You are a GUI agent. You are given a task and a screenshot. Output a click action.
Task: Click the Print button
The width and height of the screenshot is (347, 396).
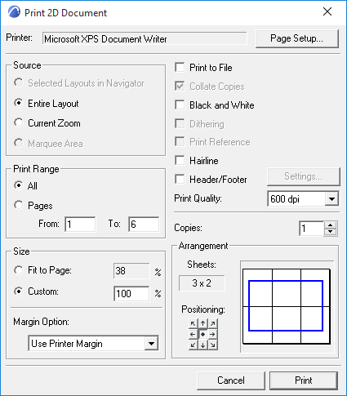pyautogui.click(x=304, y=380)
